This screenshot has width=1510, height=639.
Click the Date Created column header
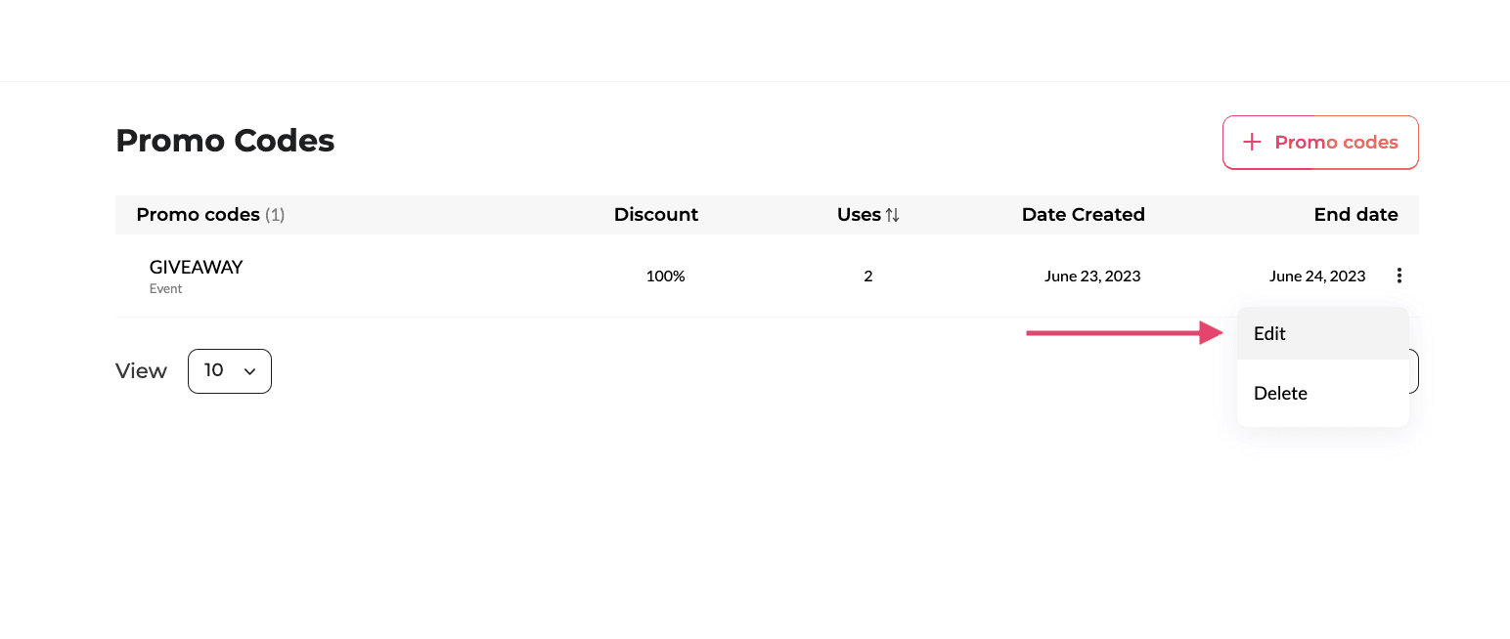click(1083, 215)
